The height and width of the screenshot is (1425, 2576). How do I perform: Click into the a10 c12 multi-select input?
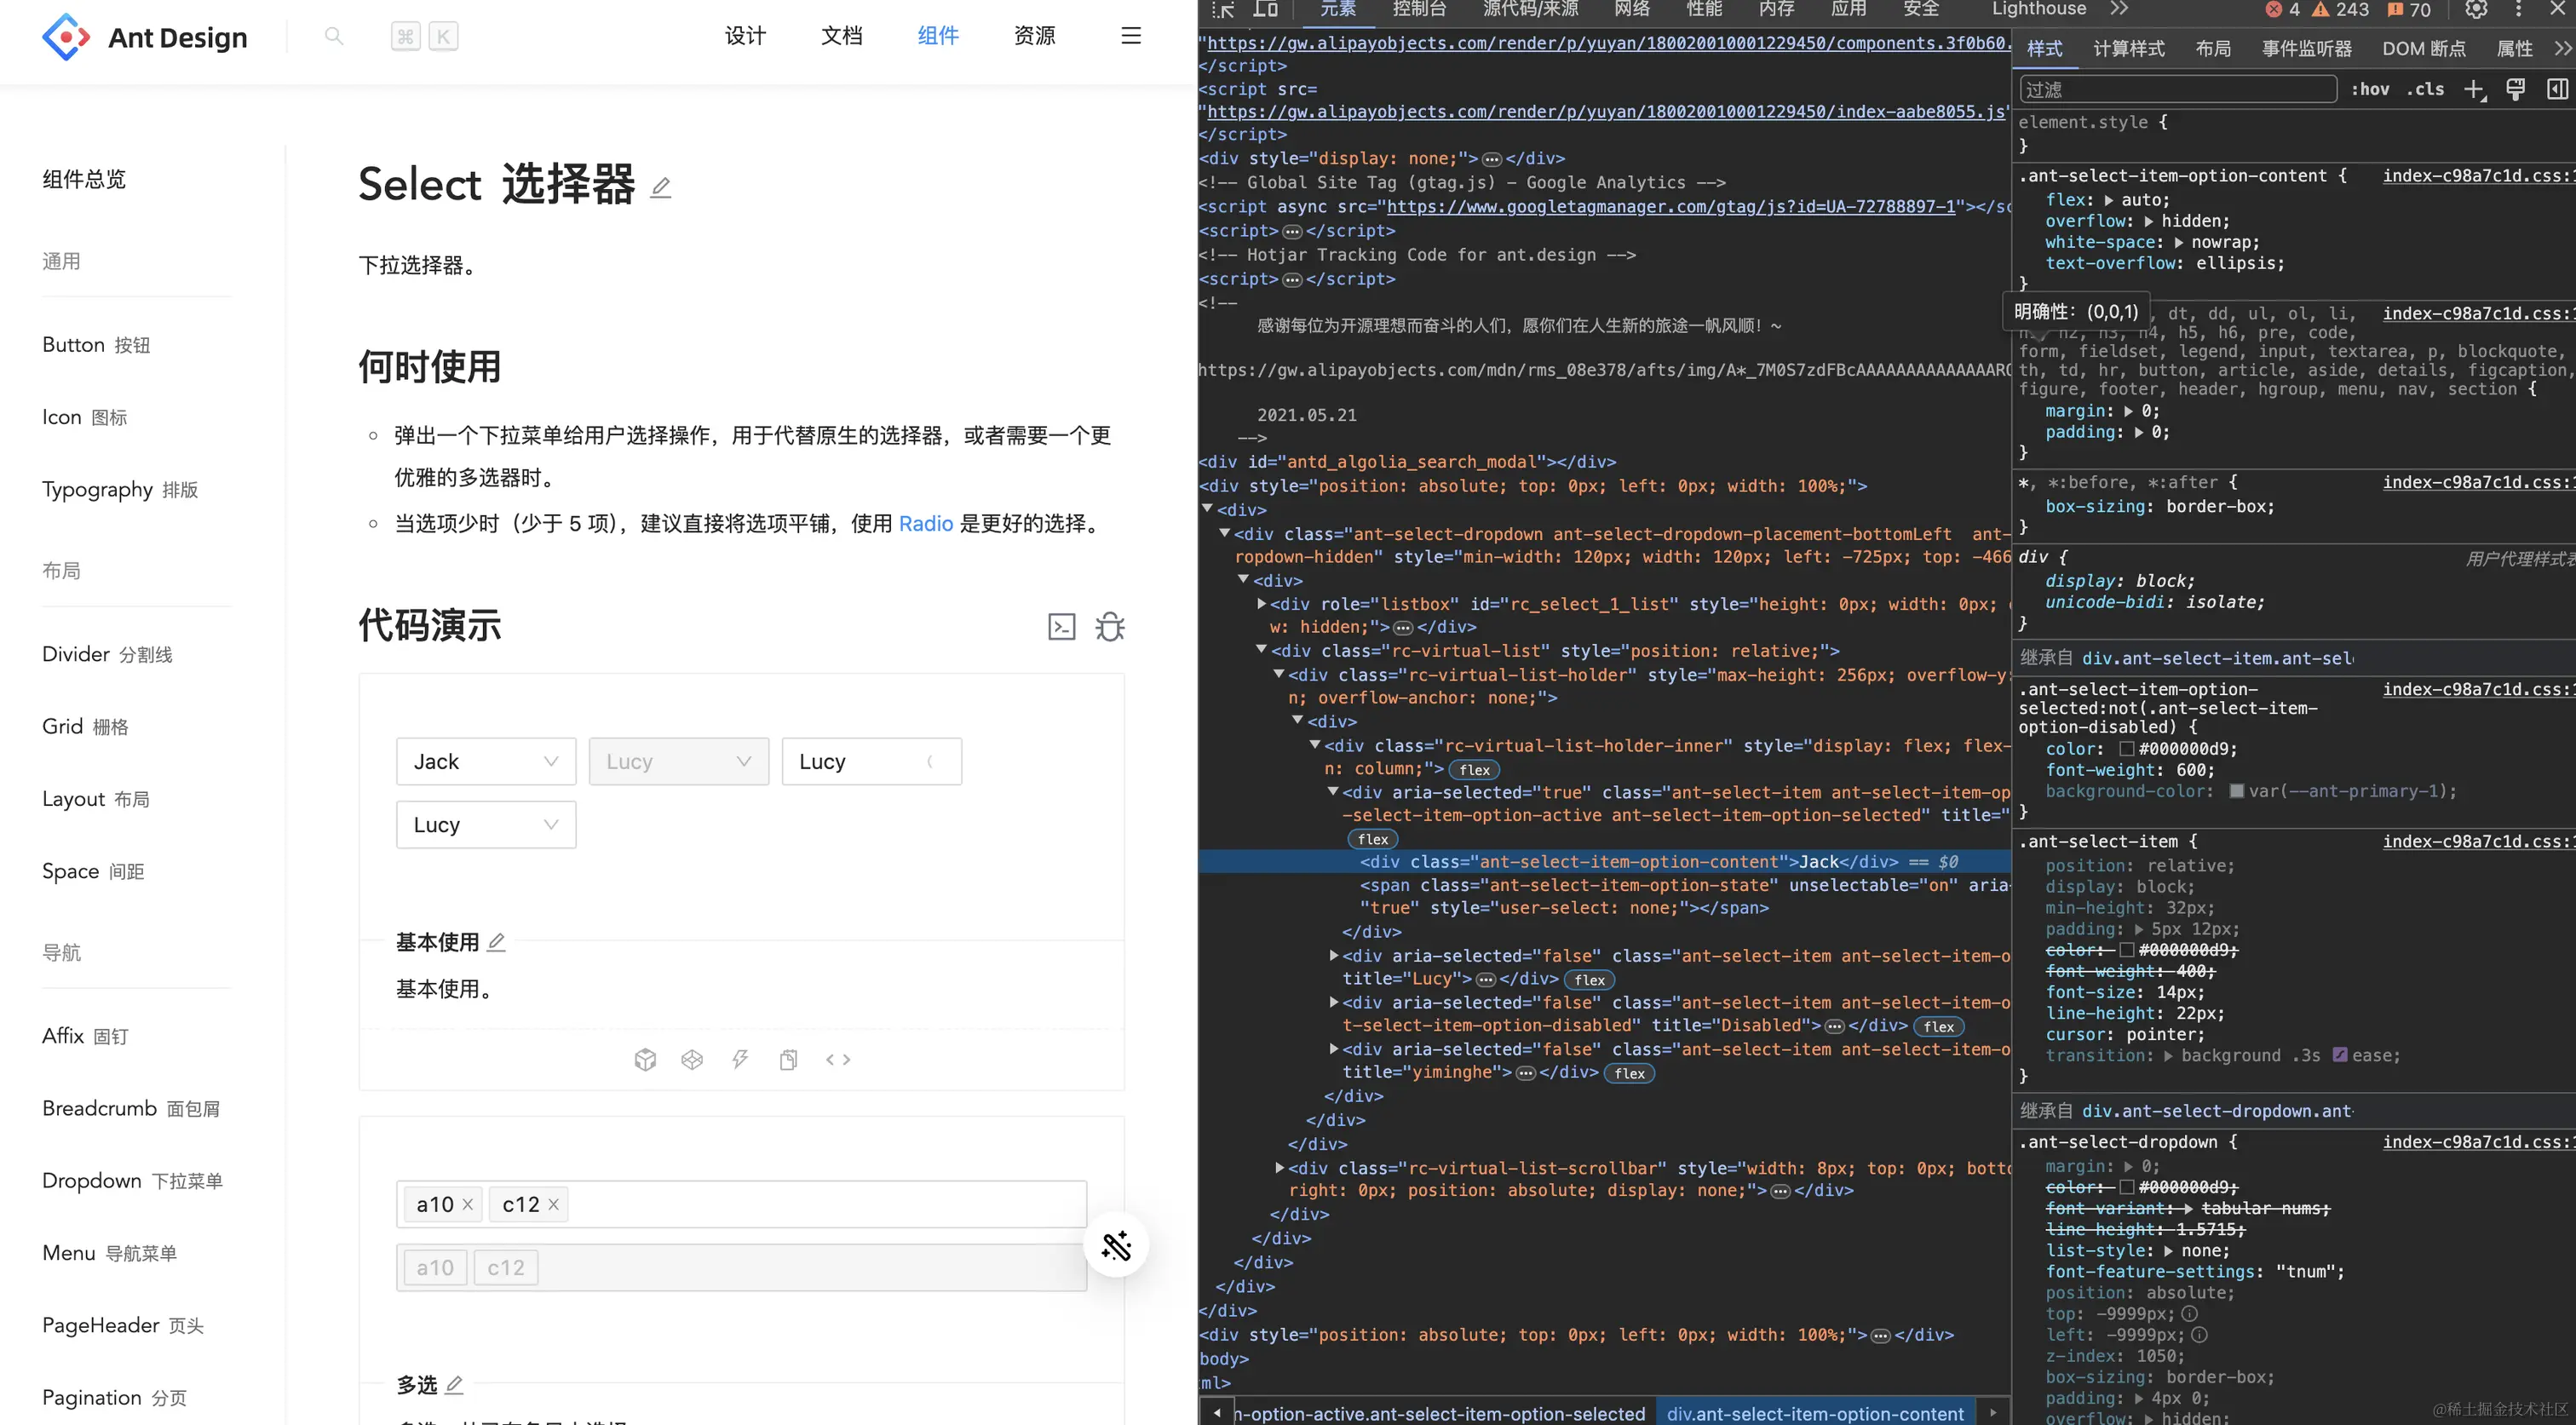tap(741, 1204)
